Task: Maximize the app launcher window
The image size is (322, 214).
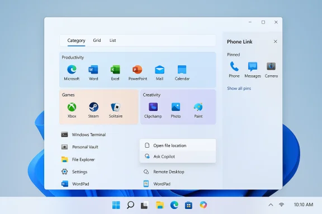Action: 263,22
